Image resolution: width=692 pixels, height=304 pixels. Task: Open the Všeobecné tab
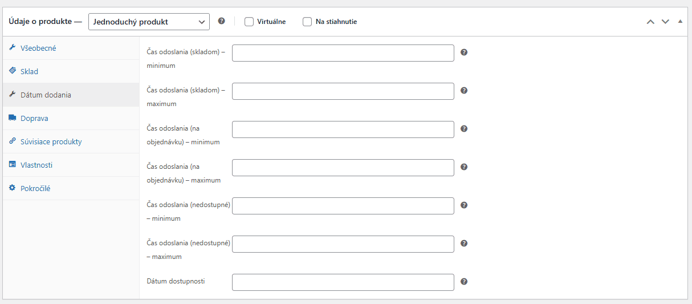[x=38, y=48]
